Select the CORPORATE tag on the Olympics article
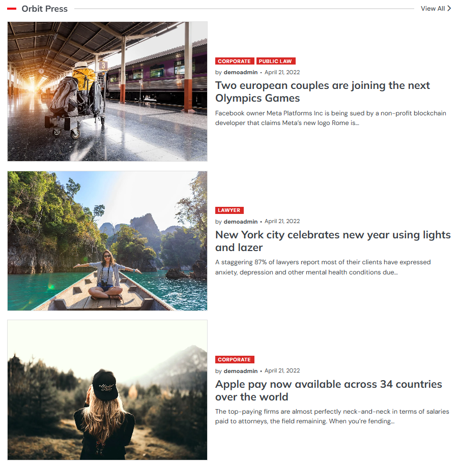This screenshot has height=465, width=459. coord(235,61)
